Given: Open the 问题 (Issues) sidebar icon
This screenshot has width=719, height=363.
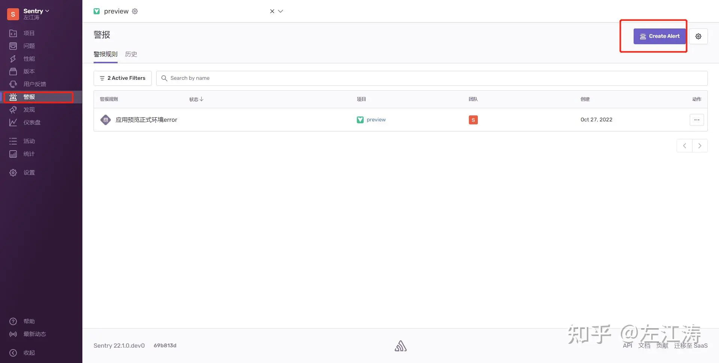Looking at the screenshot, I should coord(13,46).
